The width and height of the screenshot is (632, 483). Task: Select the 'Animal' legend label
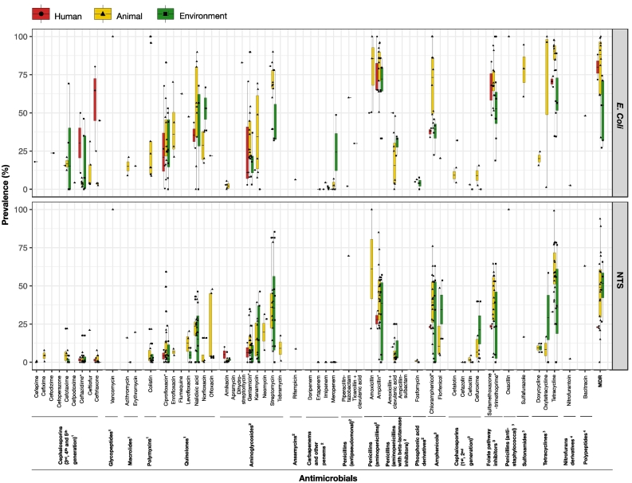point(129,16)
